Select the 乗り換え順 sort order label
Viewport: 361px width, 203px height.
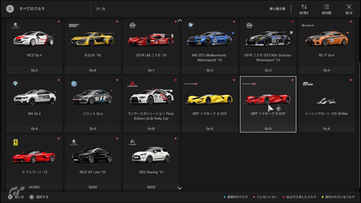pyautogui.click(x=277, y=9)
